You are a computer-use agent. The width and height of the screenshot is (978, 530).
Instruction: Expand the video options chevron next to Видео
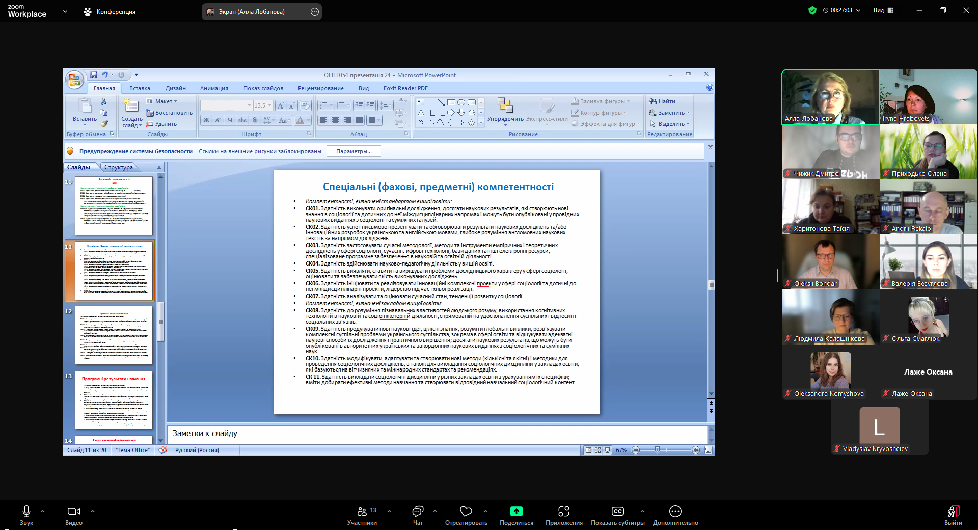pyautogui.click(x=93, y=511)
